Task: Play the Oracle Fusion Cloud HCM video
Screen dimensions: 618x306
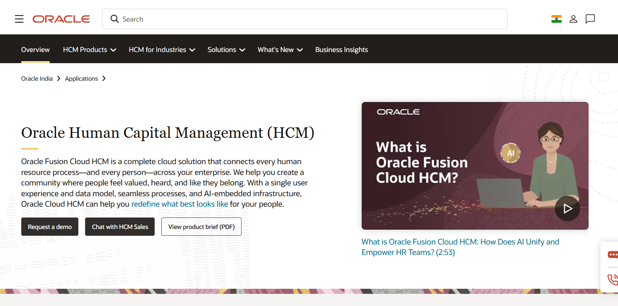Action: click(567, 209)
